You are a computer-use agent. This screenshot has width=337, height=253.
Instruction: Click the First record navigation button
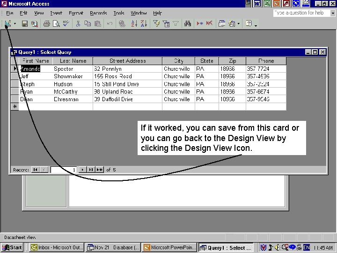tap(35, 170)
